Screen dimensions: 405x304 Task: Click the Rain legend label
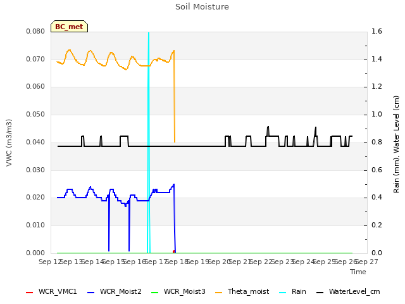point(299,291)
